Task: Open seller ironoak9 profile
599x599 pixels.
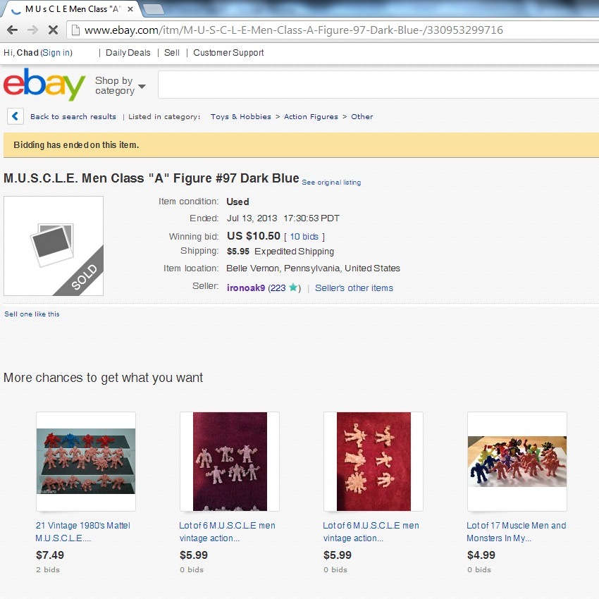Action: [x=246, y=288]
